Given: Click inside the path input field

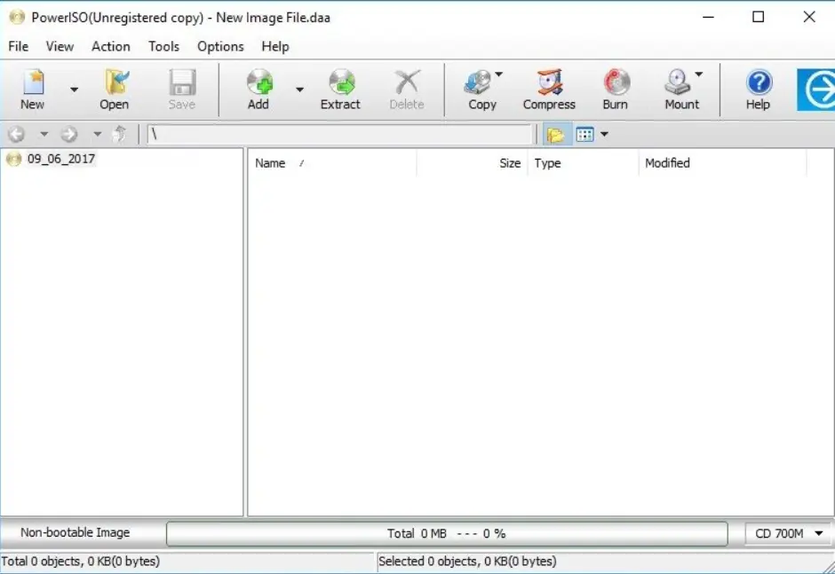Looking at the screenshot, I should (x=338, y=134).
